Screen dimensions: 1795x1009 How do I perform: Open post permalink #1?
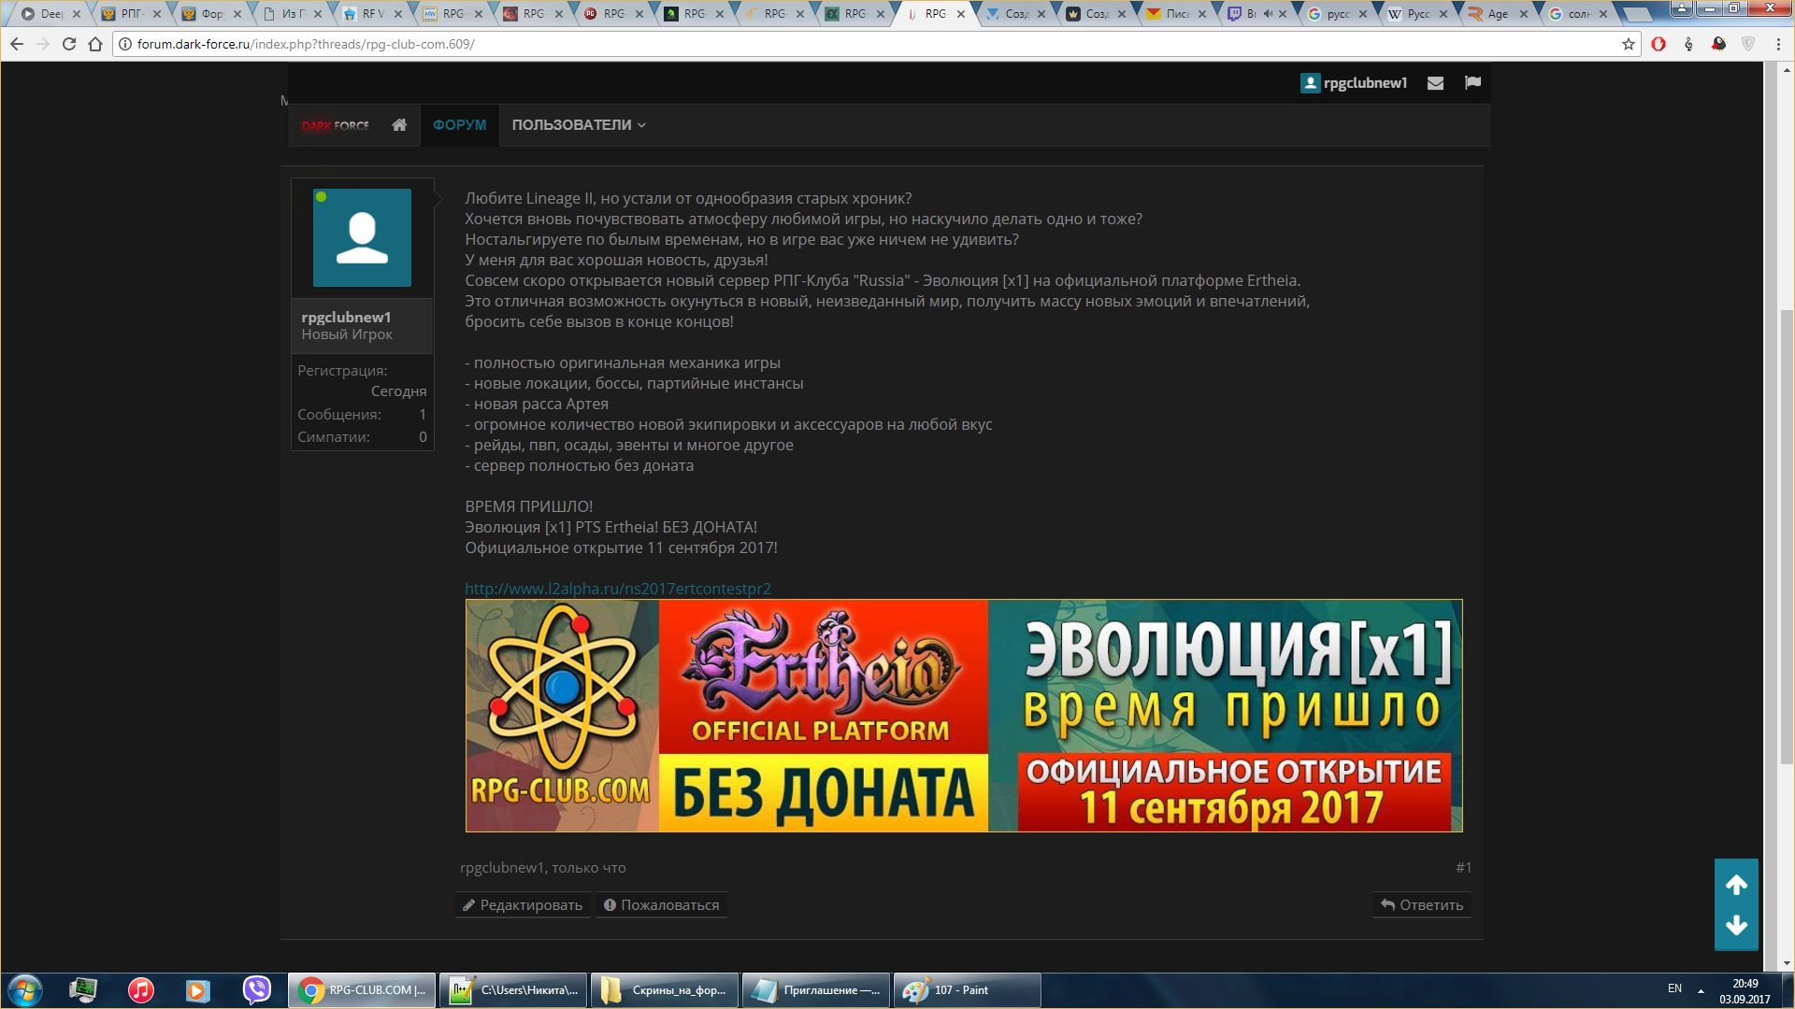point(1463,867)
